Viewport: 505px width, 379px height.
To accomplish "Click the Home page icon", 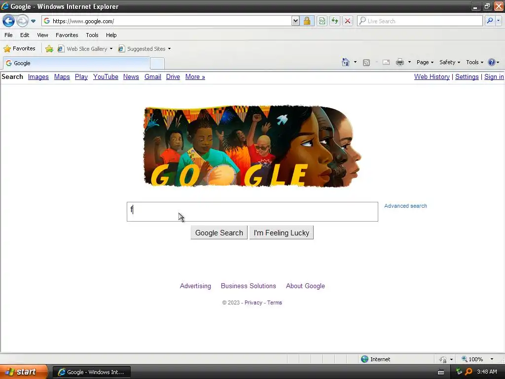I will click(346, 62).
